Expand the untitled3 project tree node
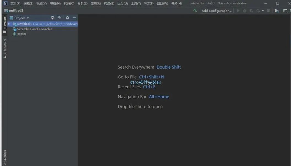 tap(9, 24)
